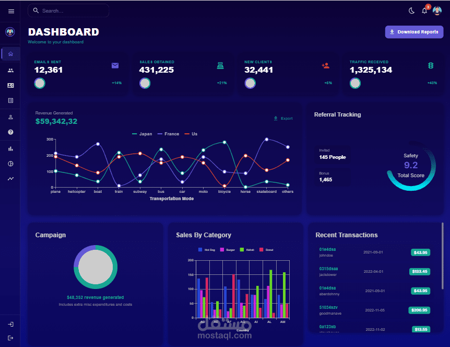This screenshot has height=347, width=450.
Task: Click the 145 People invited card
Action: click(333, 155)
